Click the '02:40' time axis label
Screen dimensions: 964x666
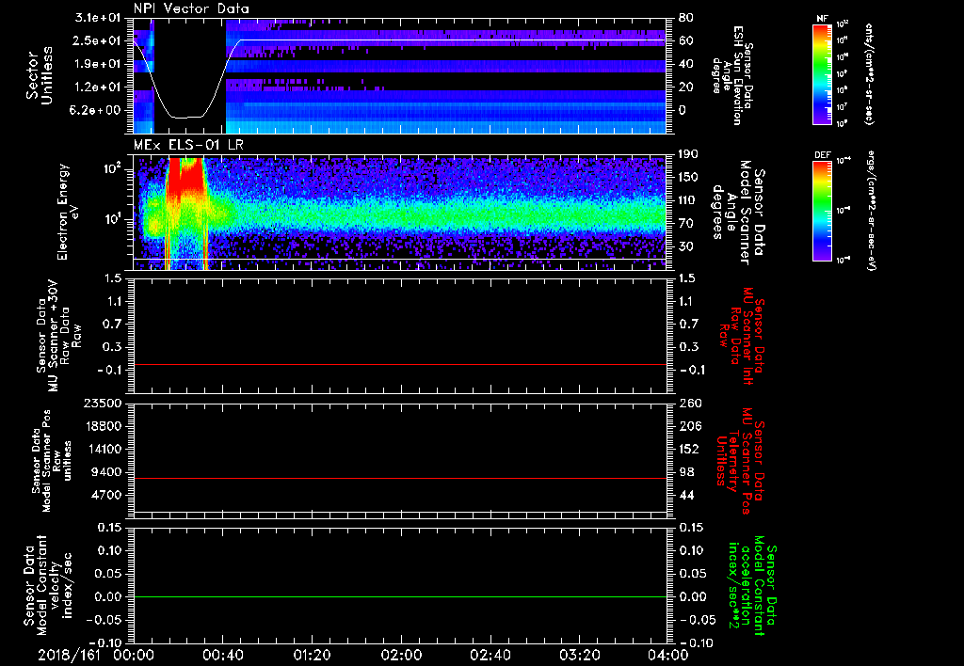click(490, 655)
